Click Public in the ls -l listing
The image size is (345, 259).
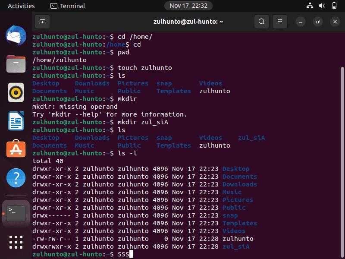click(x=234, y=208)
